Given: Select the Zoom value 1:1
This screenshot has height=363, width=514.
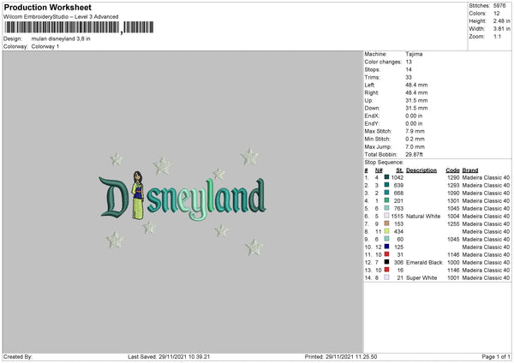Looking at the screenshot, I should [497, 36].
